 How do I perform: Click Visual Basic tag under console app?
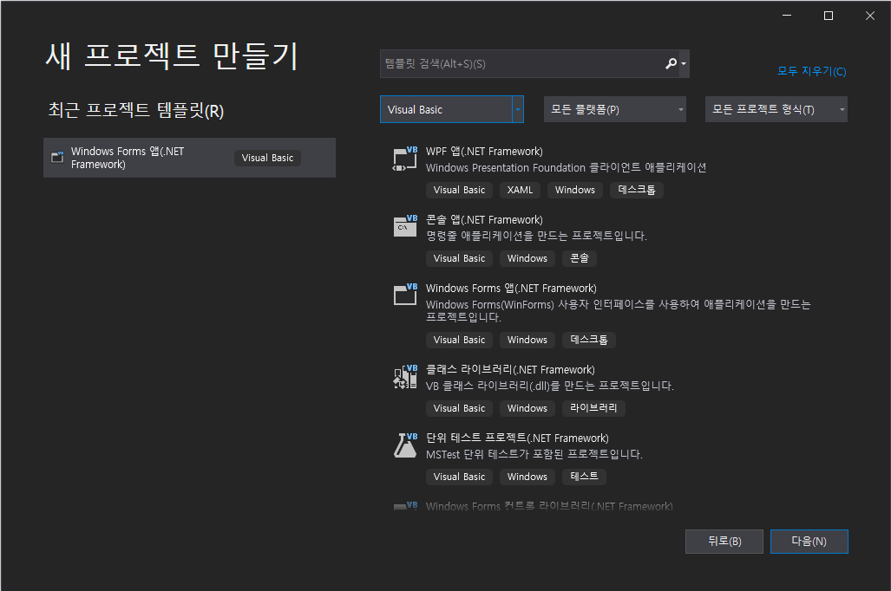(459, 258)
